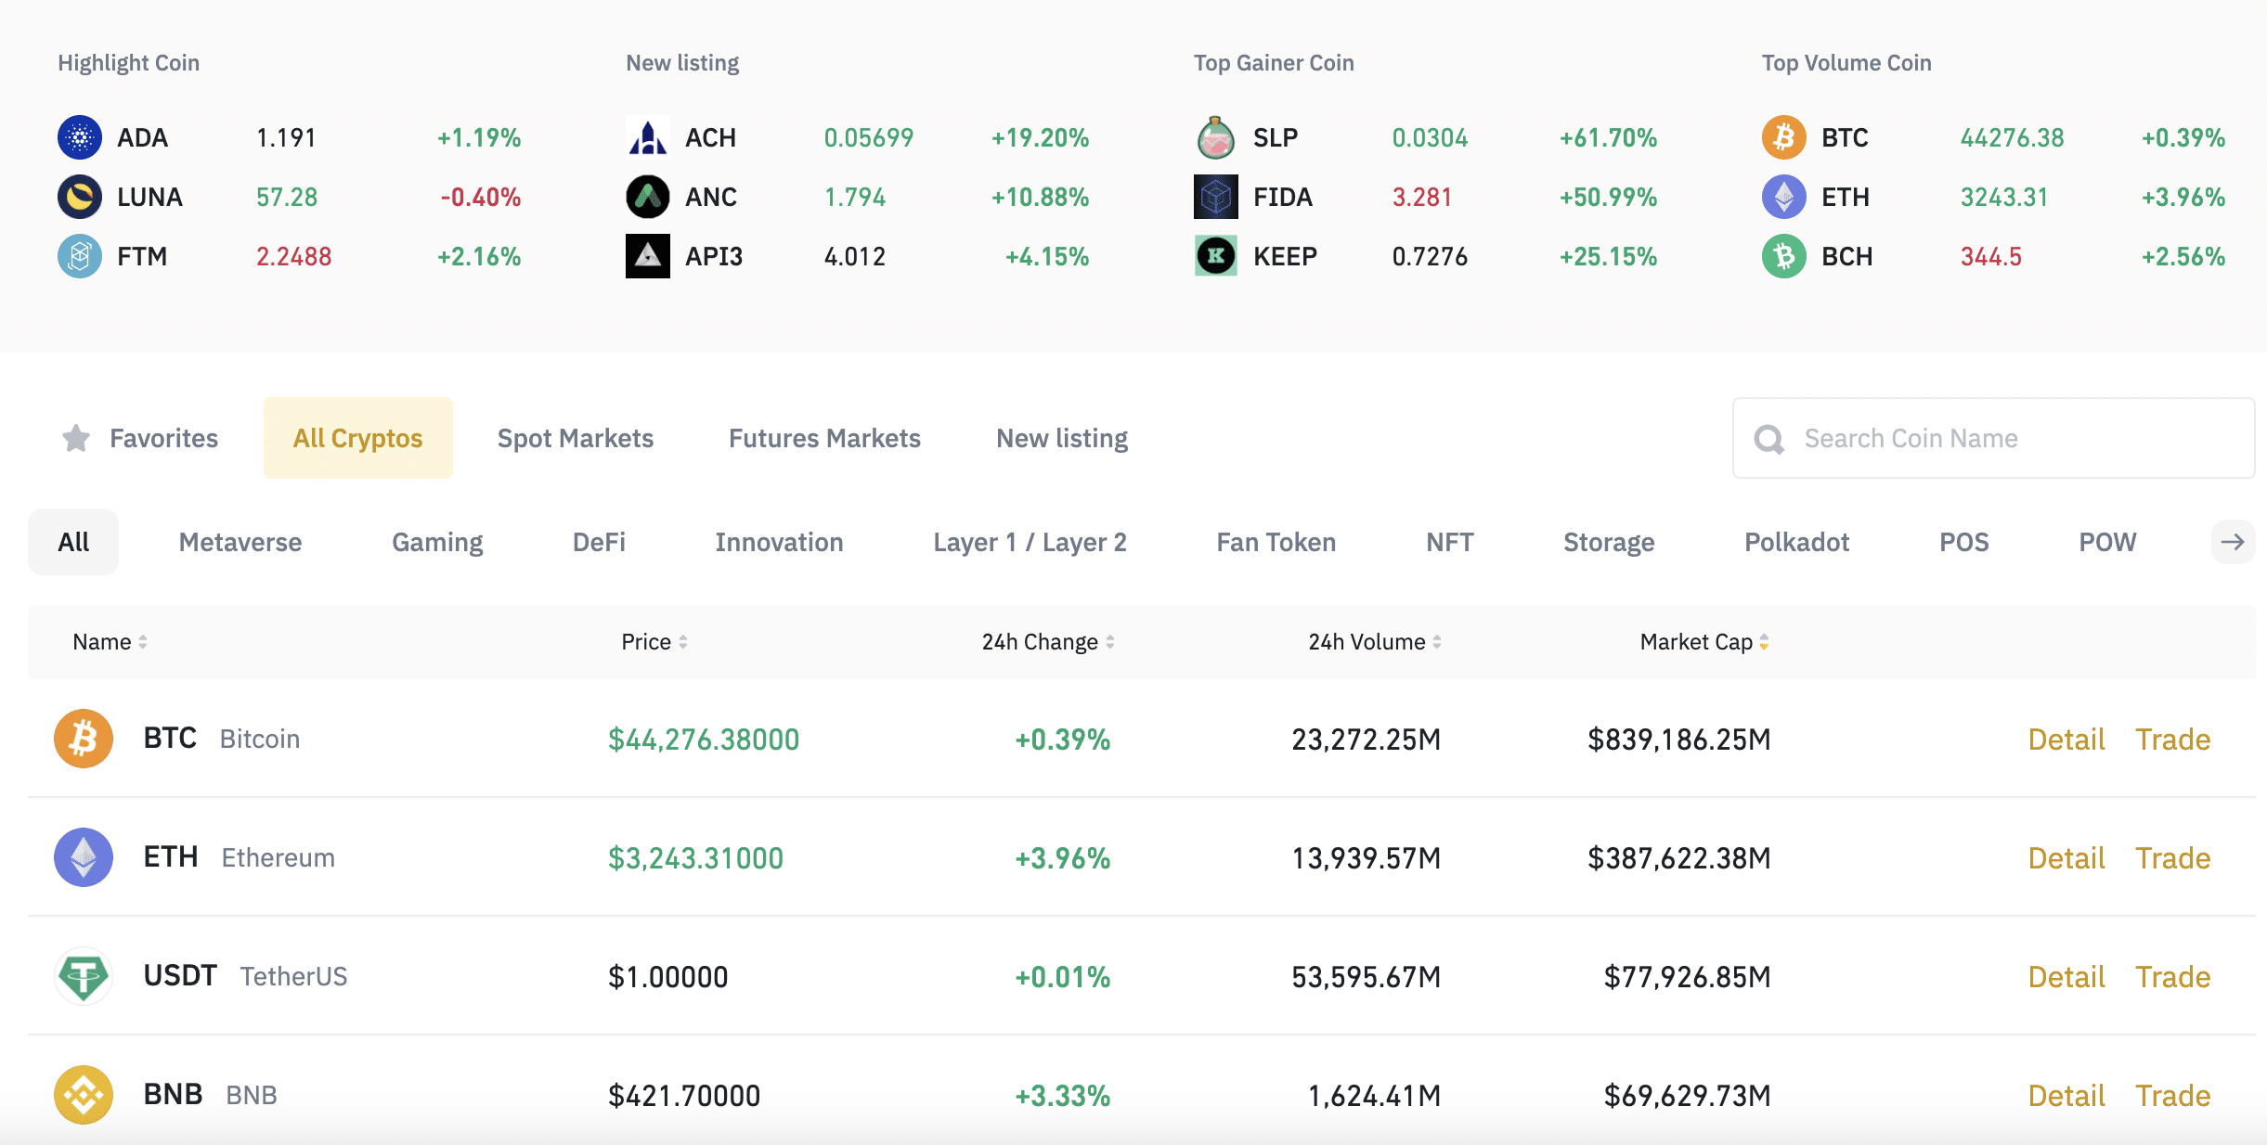Viewport: 2267px width, 1145px height.
Task: Click the -0.40% change for LUNA
Action: 480,198
